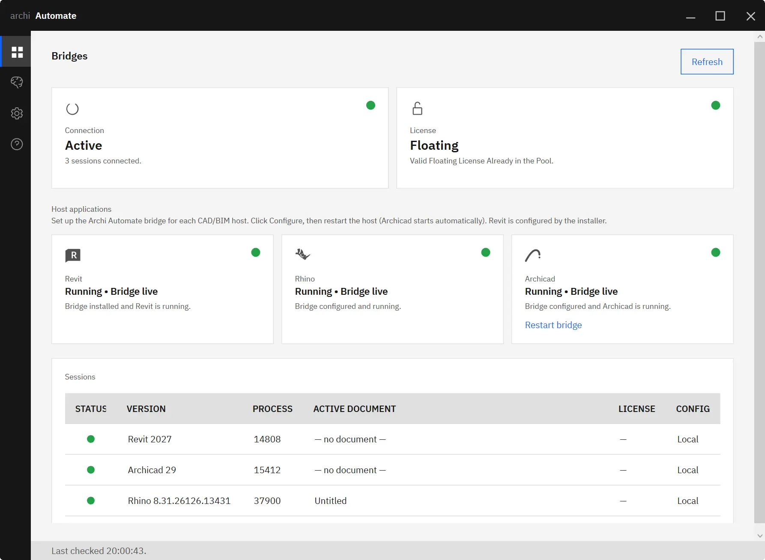Click the green status dot on License card
Image resolution: width=765 pixels, height=560 pixels.
point(716,105)
